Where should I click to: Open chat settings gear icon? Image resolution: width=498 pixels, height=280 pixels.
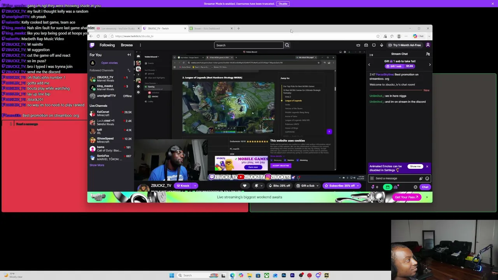416,187
